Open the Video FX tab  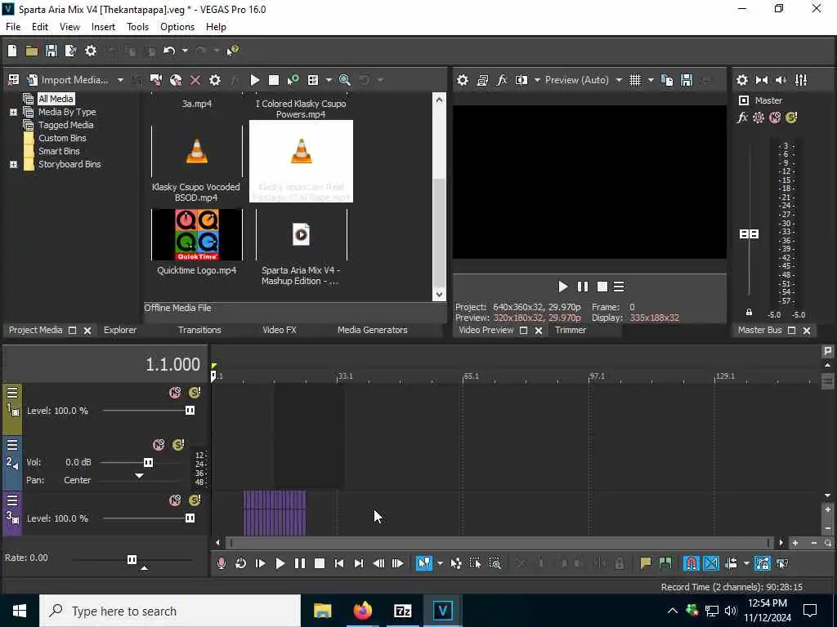[280, 330]
